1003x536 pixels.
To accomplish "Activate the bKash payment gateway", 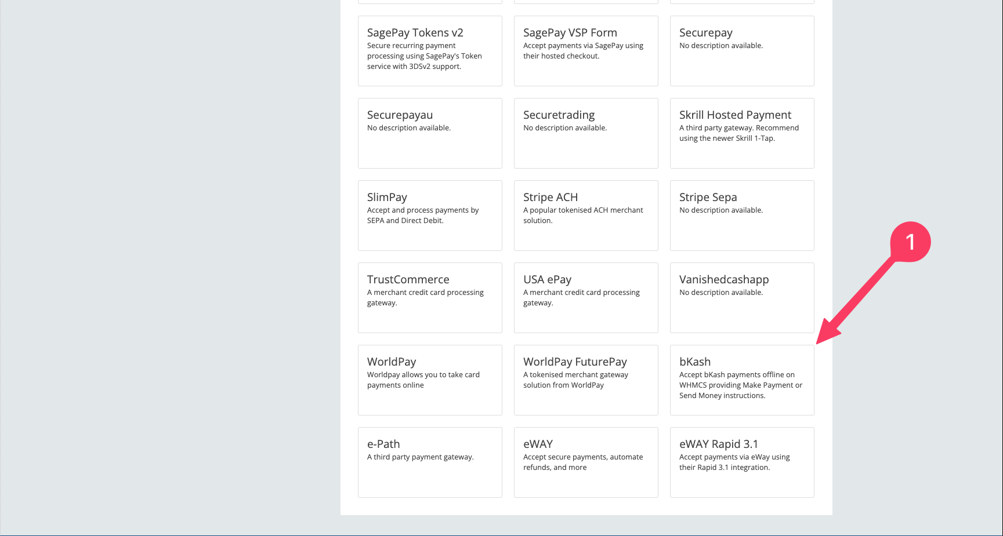I will tap(742, 380).
